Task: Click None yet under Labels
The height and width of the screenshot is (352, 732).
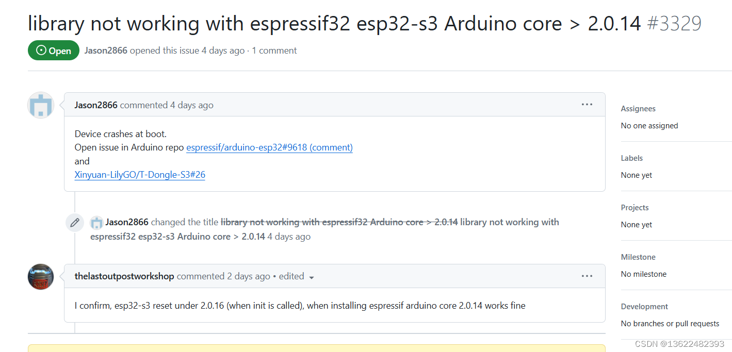Action: click(636, 175)
